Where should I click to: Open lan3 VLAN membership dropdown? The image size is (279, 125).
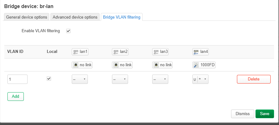[x=160, y=79]
